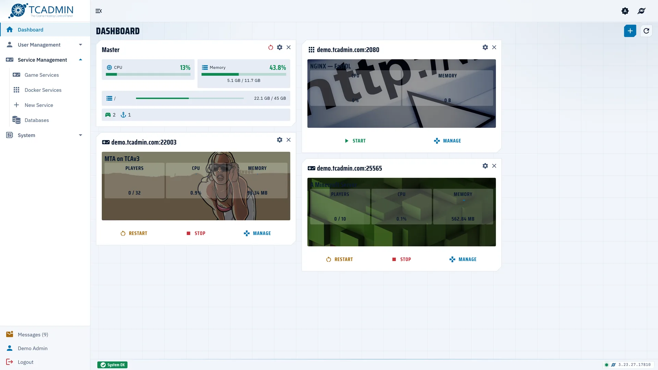Collapse the Service Management menu

pyautogui.click(x=45, y=60)
